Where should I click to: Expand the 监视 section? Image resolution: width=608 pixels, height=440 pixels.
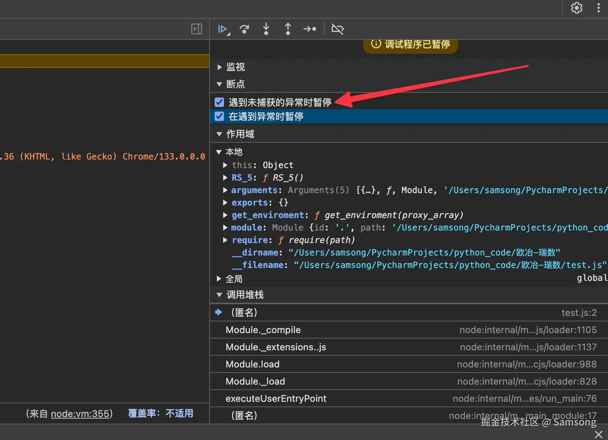point(220,67)
